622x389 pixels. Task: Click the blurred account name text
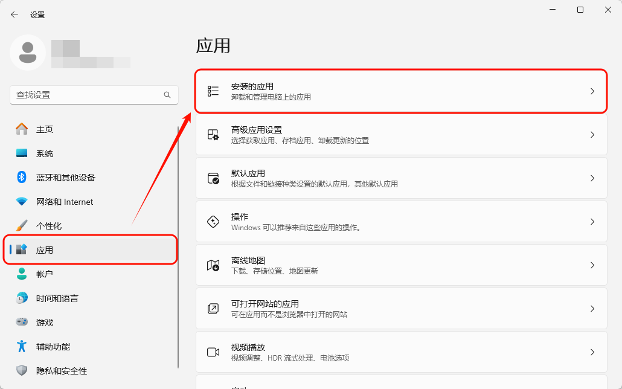tap(91, 53)
